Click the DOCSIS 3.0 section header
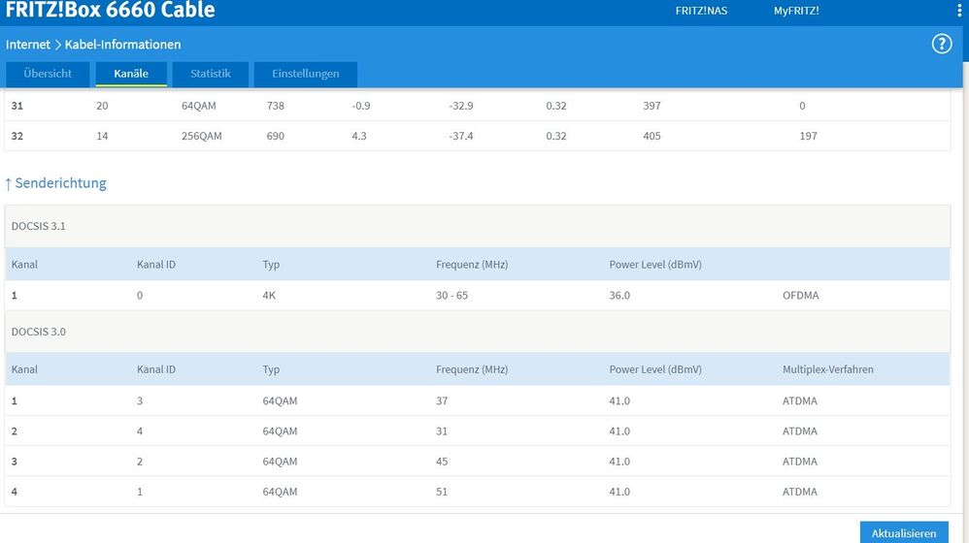This screenshot has height=543, width=969. 38,332
